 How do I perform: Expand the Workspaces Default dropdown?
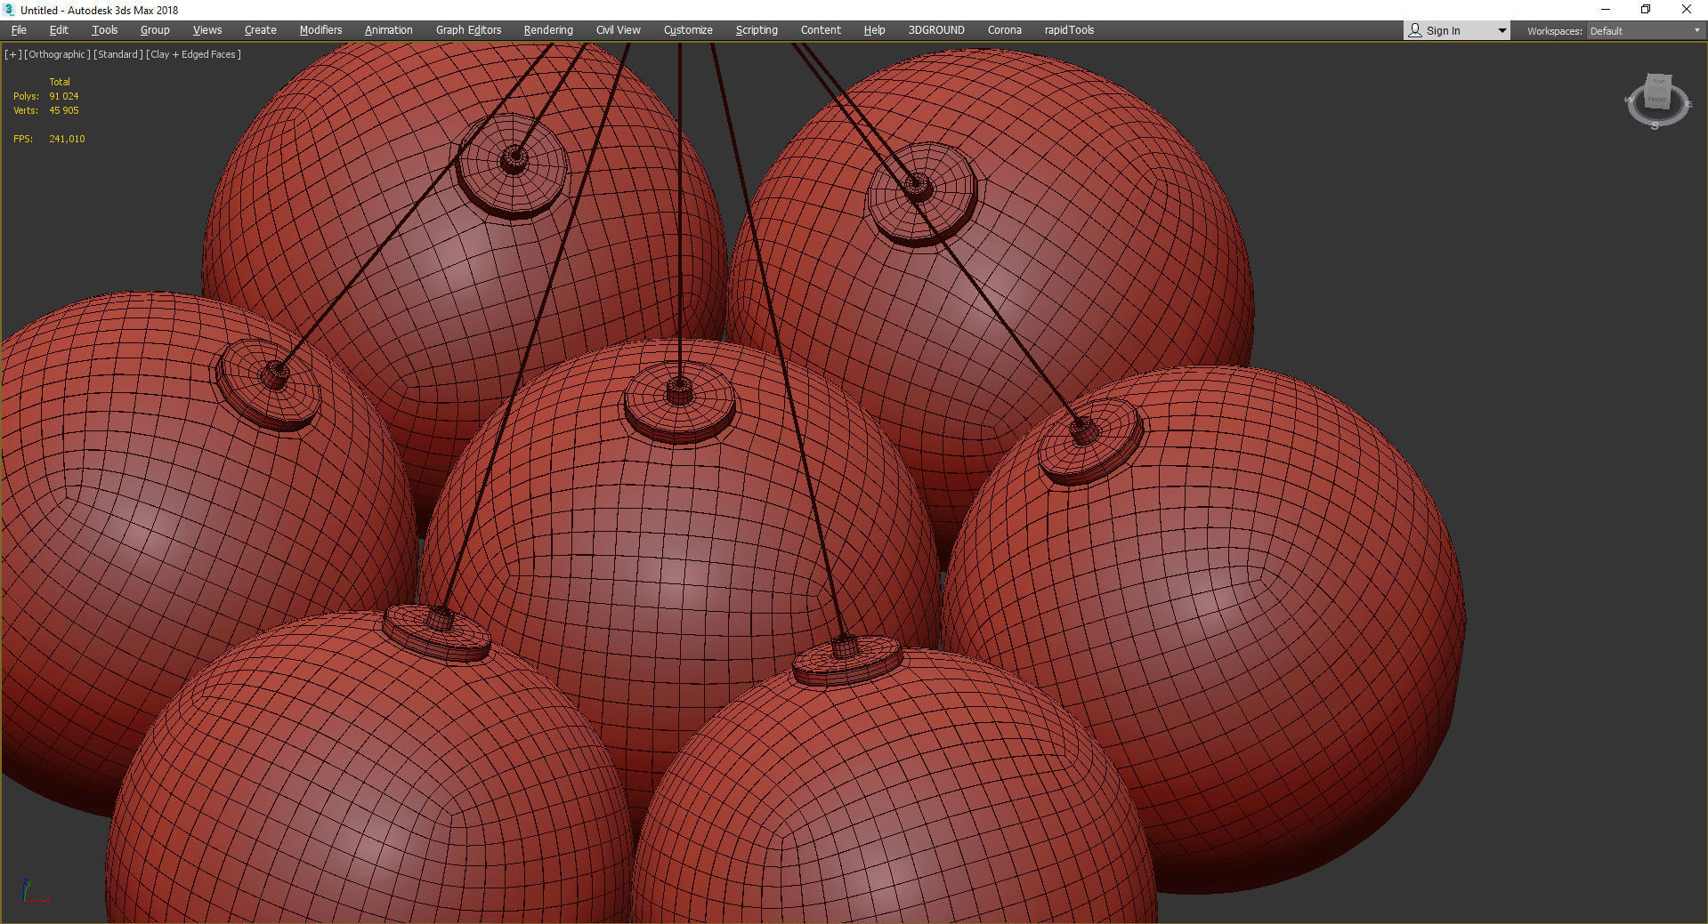[1697, 29]
